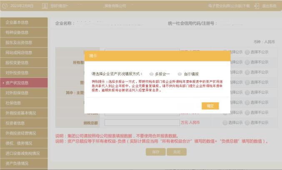Click the 纳税总额 input field
This screenshot has height=170, width=282.
click(142, 123)
